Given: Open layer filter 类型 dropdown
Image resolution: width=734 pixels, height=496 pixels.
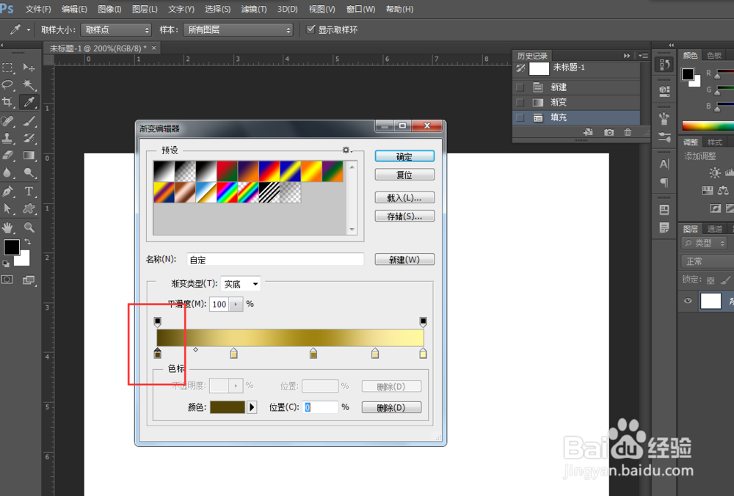Looking at the screenshot, I should [x=704, y=243].
